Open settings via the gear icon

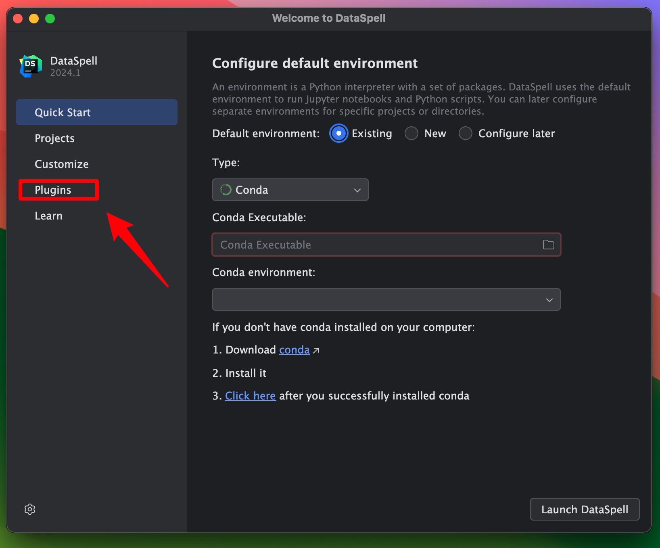click(x=30, y=509)
